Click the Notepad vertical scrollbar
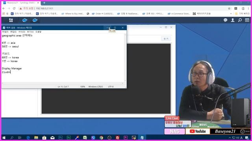252x141 pixels. 125,58
